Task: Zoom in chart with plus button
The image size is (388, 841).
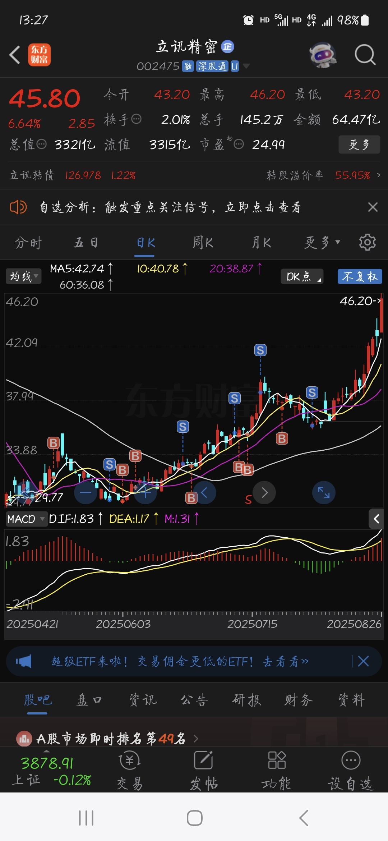Action: pyautogui.click(x=145, y=492)
